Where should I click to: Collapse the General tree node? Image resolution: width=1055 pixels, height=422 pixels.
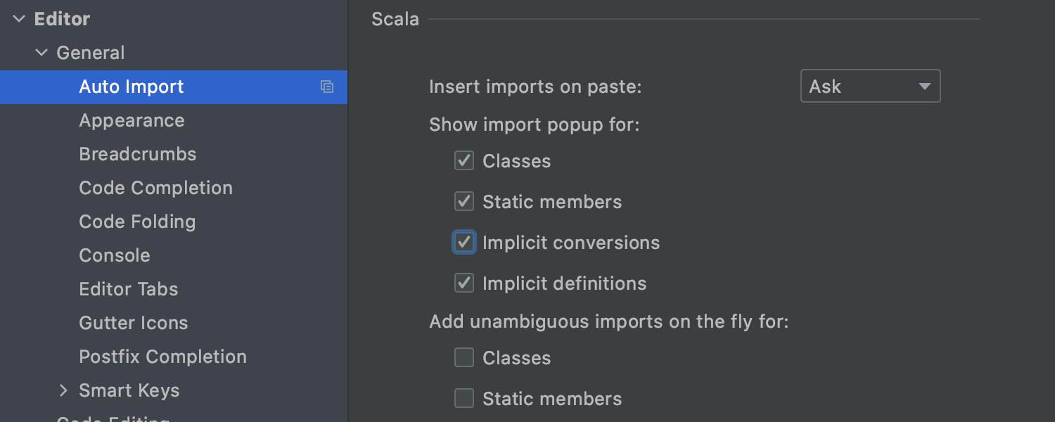click(x=41, y=53)
